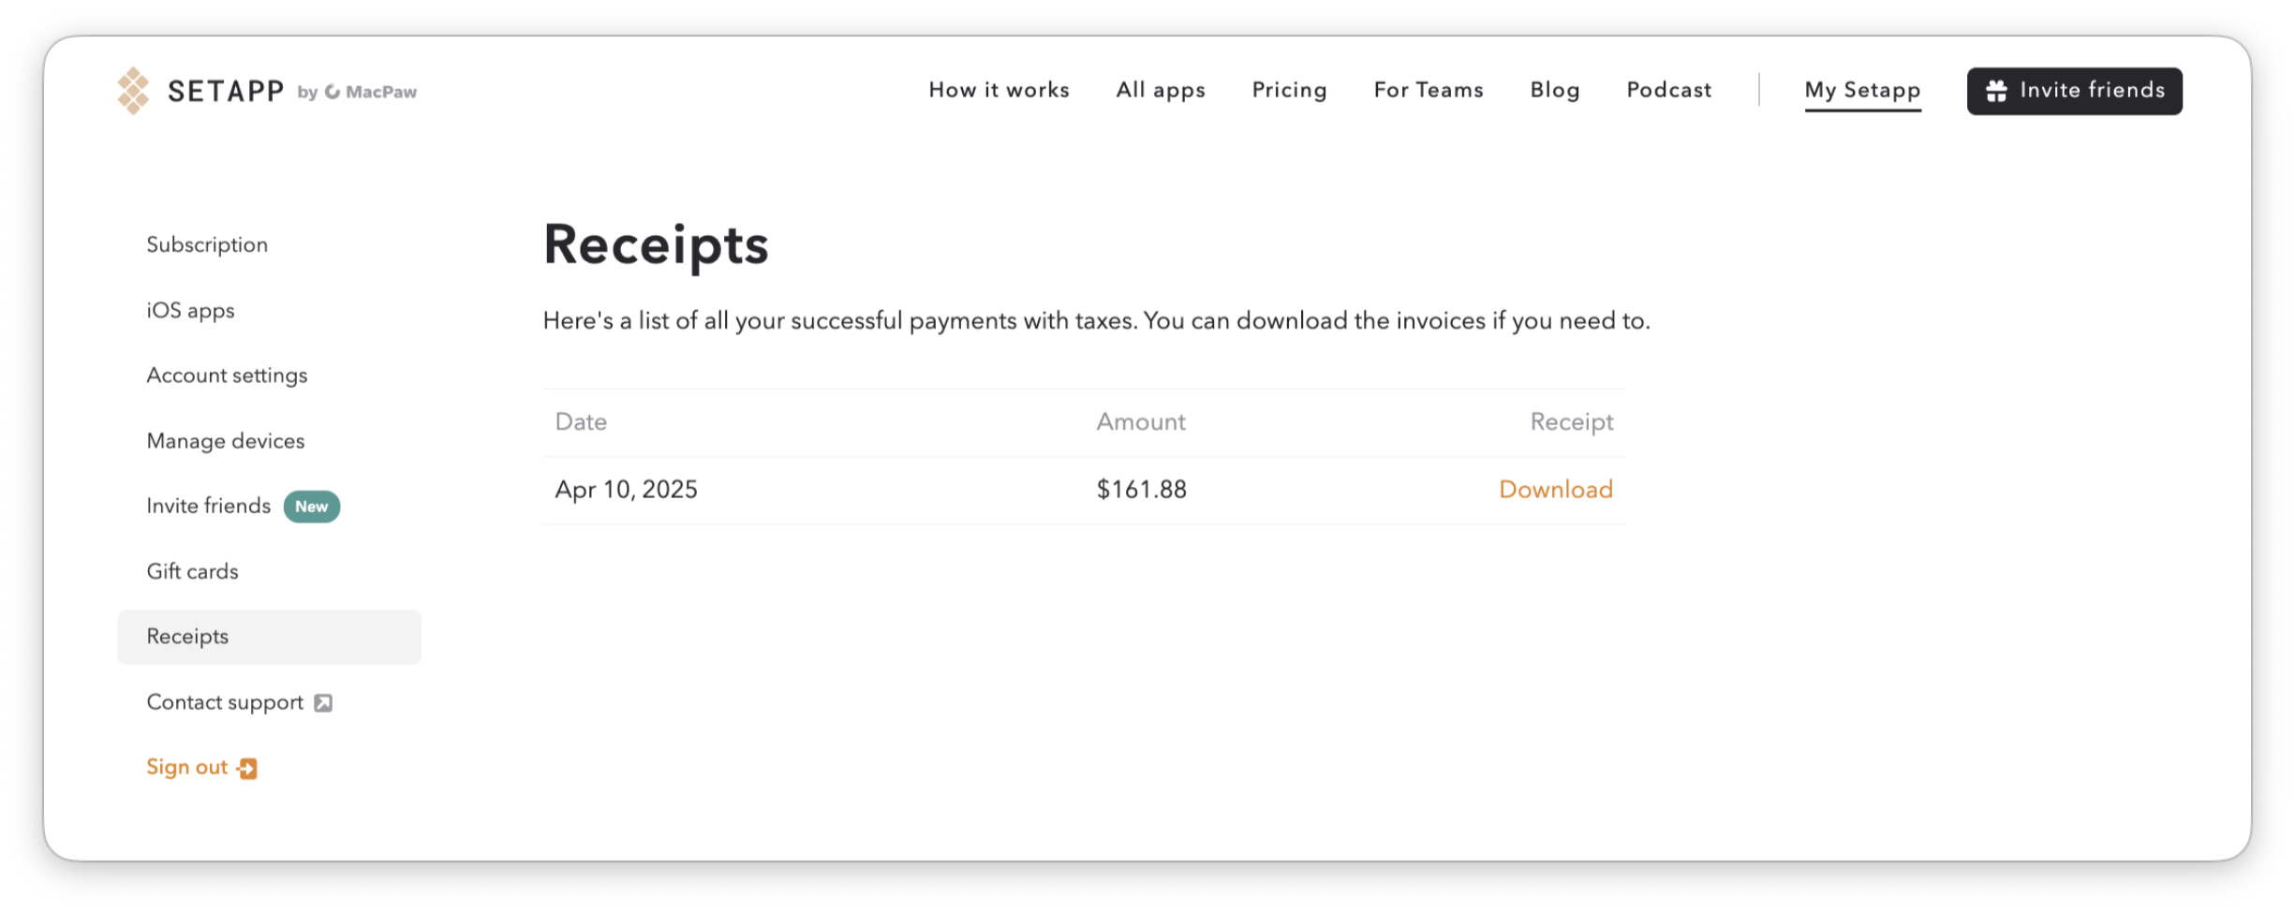The width and height of the screenshot is (2295, 912).
Task: Open Account settings page
Action: [x=227, y=375]
